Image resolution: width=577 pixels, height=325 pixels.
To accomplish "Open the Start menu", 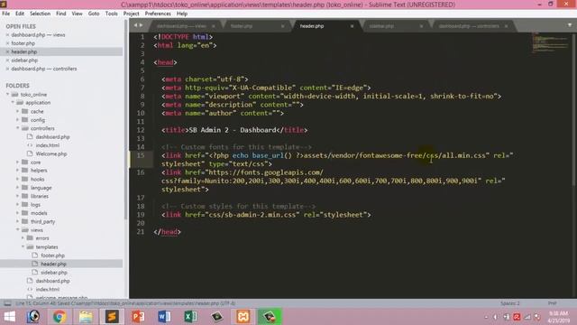I will 10,317.
